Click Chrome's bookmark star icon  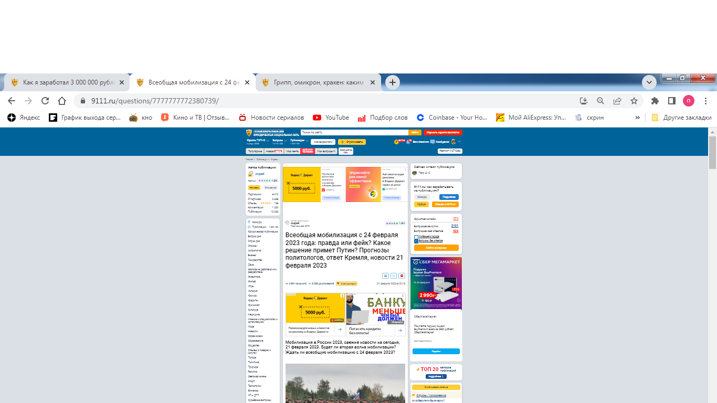pyautogui.click(x=634, y=101)
